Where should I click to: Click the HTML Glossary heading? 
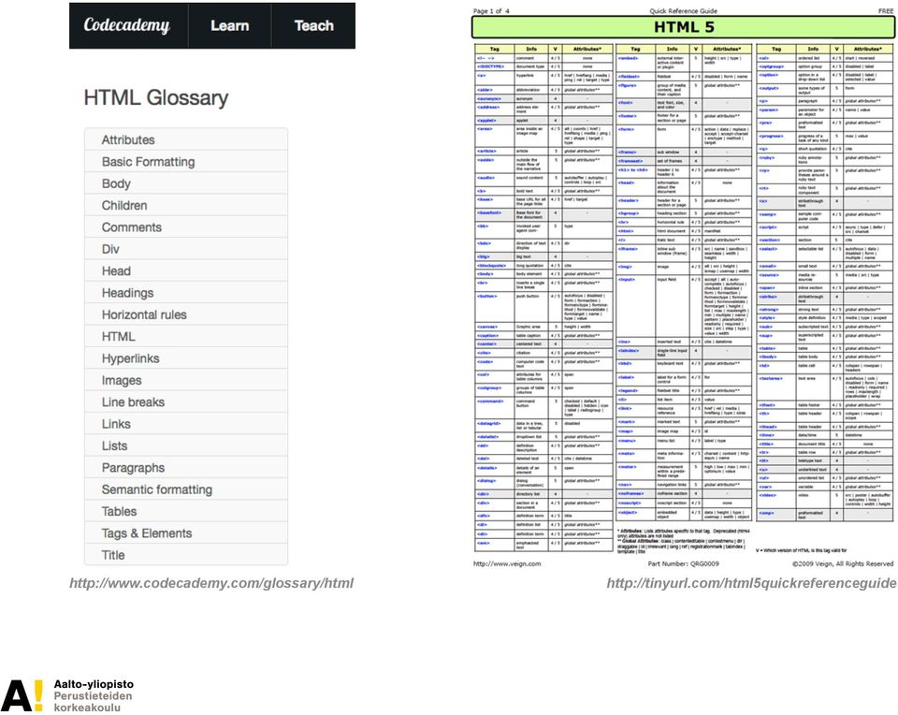(156, 98)
